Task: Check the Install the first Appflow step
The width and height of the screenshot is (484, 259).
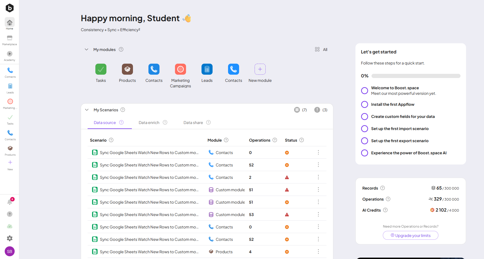Action: 365,104
